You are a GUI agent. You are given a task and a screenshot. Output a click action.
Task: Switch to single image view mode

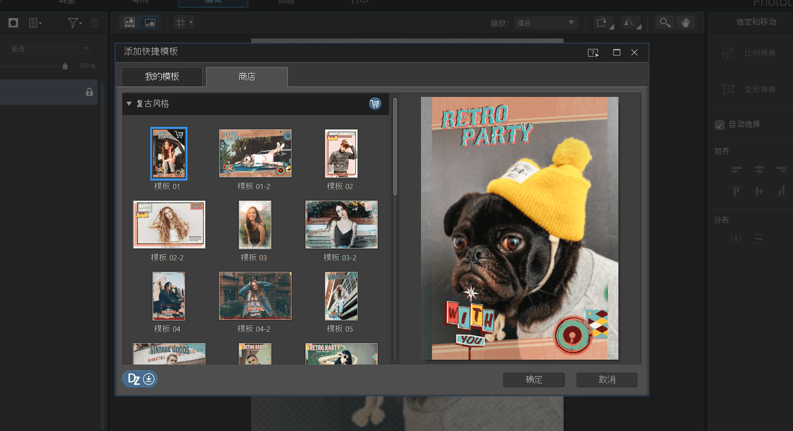pyautogui.click(x=150, y=23)
